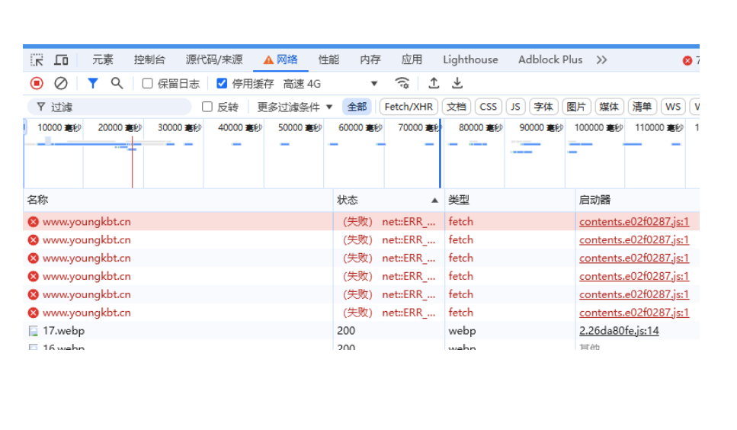Switch to the 源代码/来源 tab
Viewport: 737px width, 430px height.
click(214, 59)
